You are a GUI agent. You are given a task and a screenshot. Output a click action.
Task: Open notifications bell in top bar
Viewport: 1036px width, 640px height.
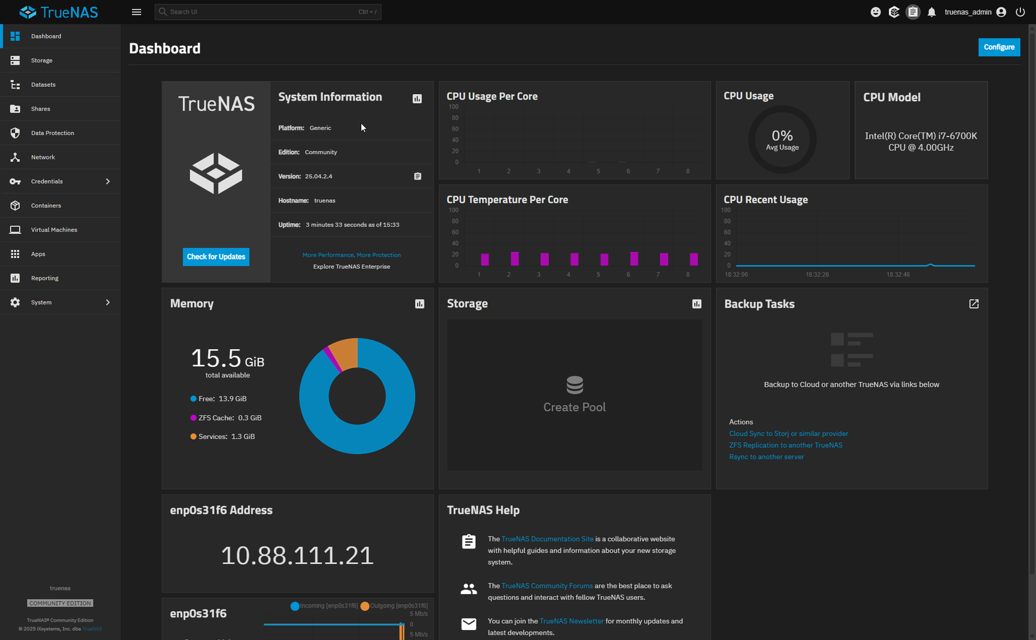[x=931, y=11]
